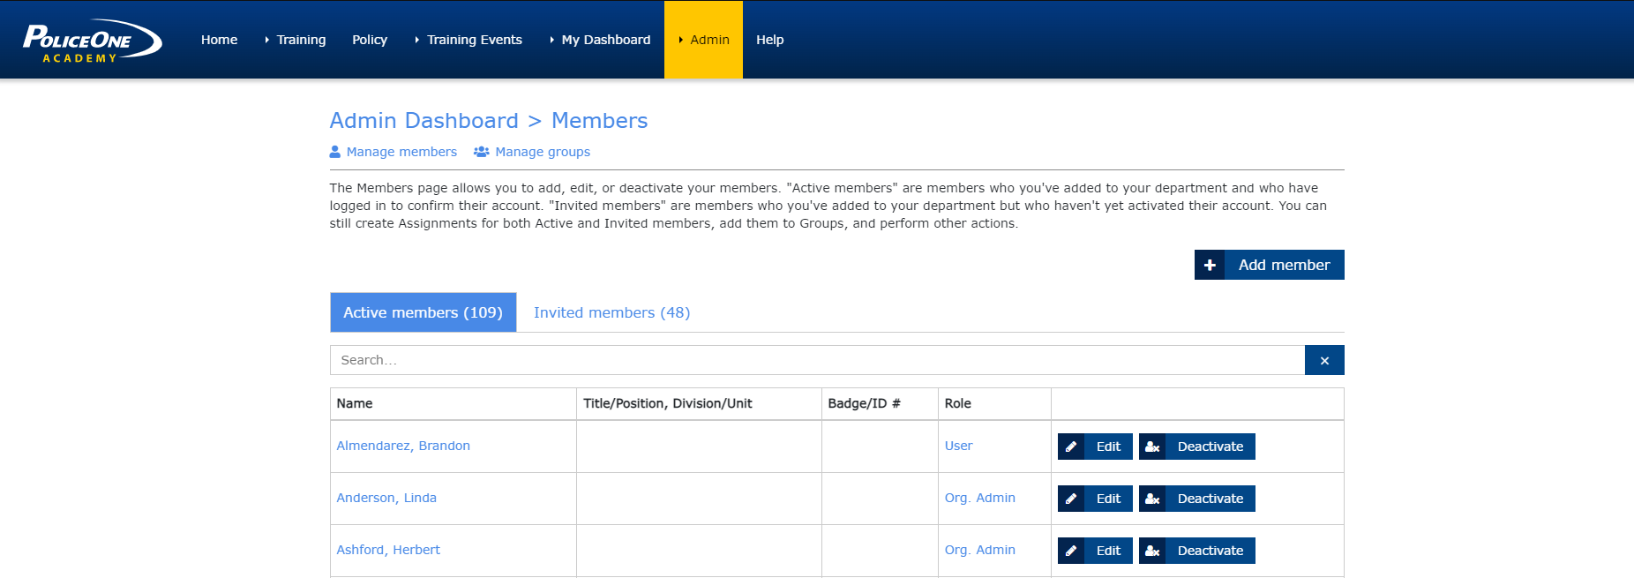
Task: Click the Manage groups people icon
Action: point(482,152)
